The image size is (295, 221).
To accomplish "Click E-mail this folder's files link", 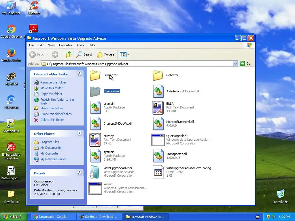I will click(x=56, y=114).
